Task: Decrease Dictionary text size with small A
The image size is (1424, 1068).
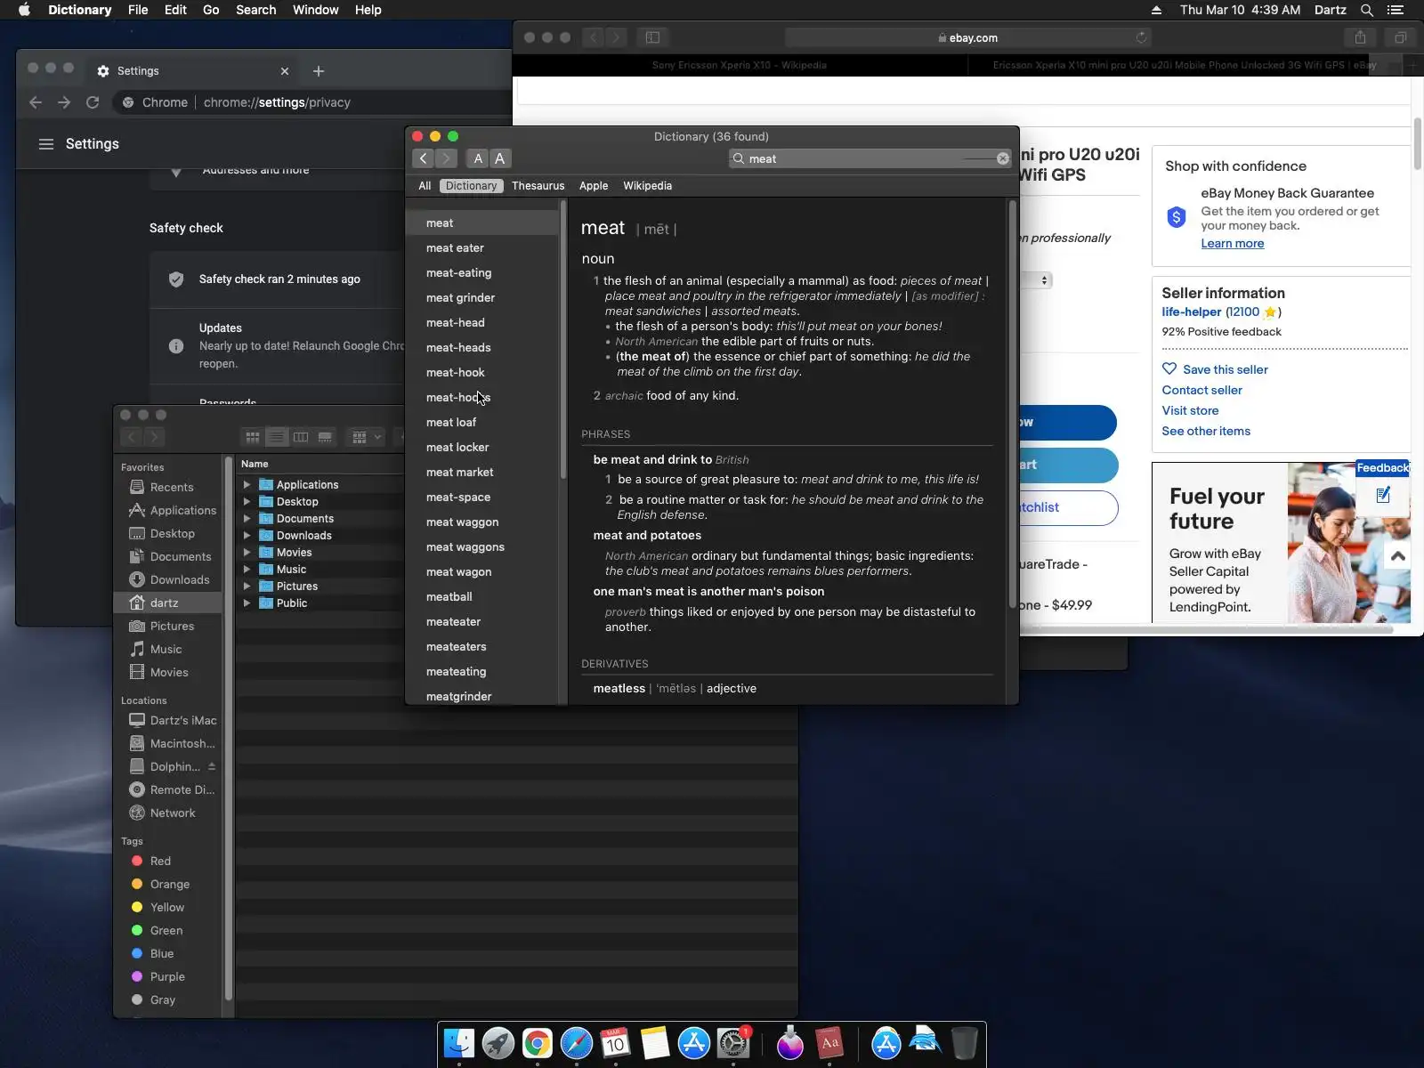Action: tap(478, 158)
